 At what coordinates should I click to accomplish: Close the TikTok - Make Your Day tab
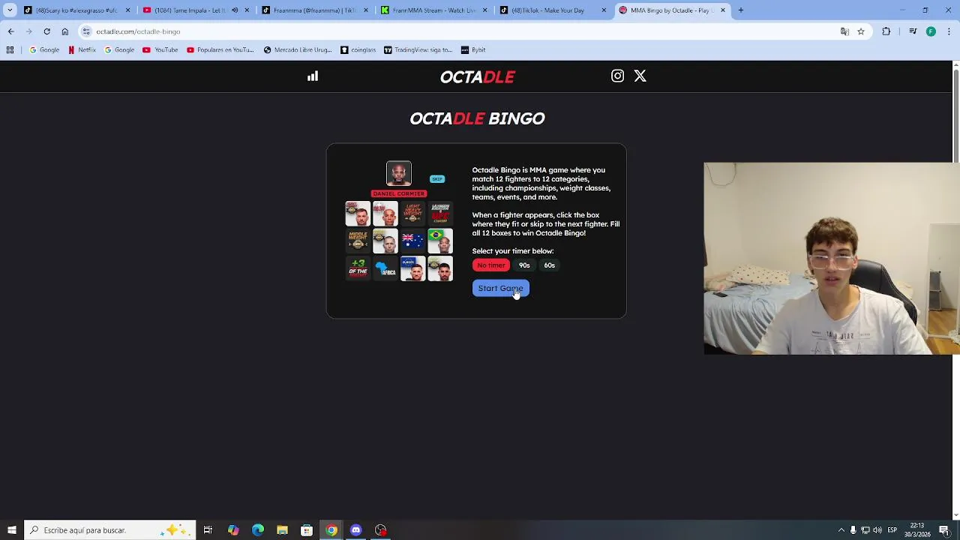(x=604, y=10)
